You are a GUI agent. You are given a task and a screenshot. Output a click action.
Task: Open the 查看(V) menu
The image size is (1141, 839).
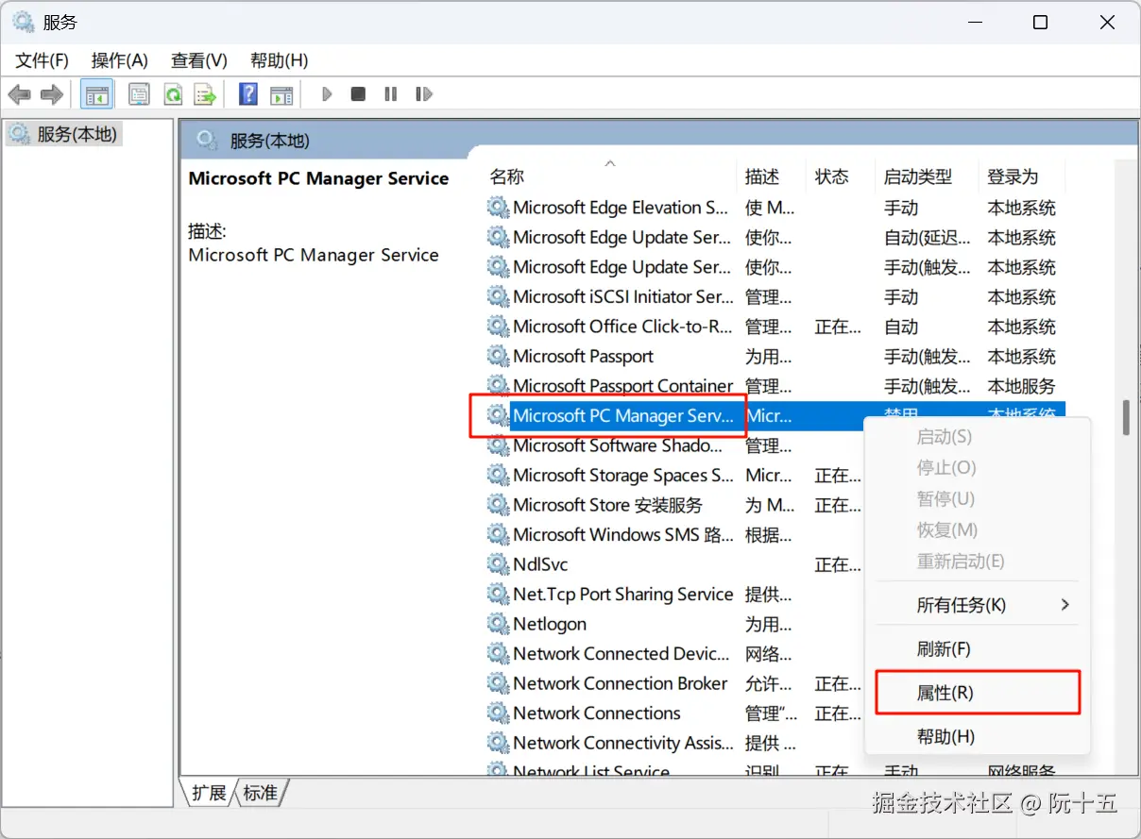click(199, 60)
